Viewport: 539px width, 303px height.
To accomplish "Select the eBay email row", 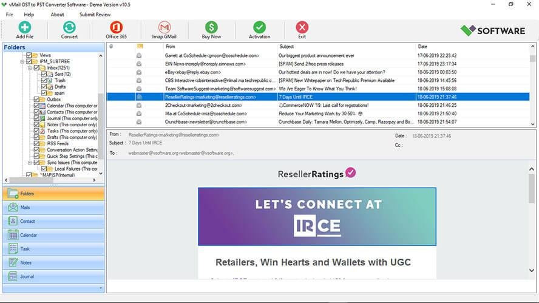I will [x=318, y=72].
